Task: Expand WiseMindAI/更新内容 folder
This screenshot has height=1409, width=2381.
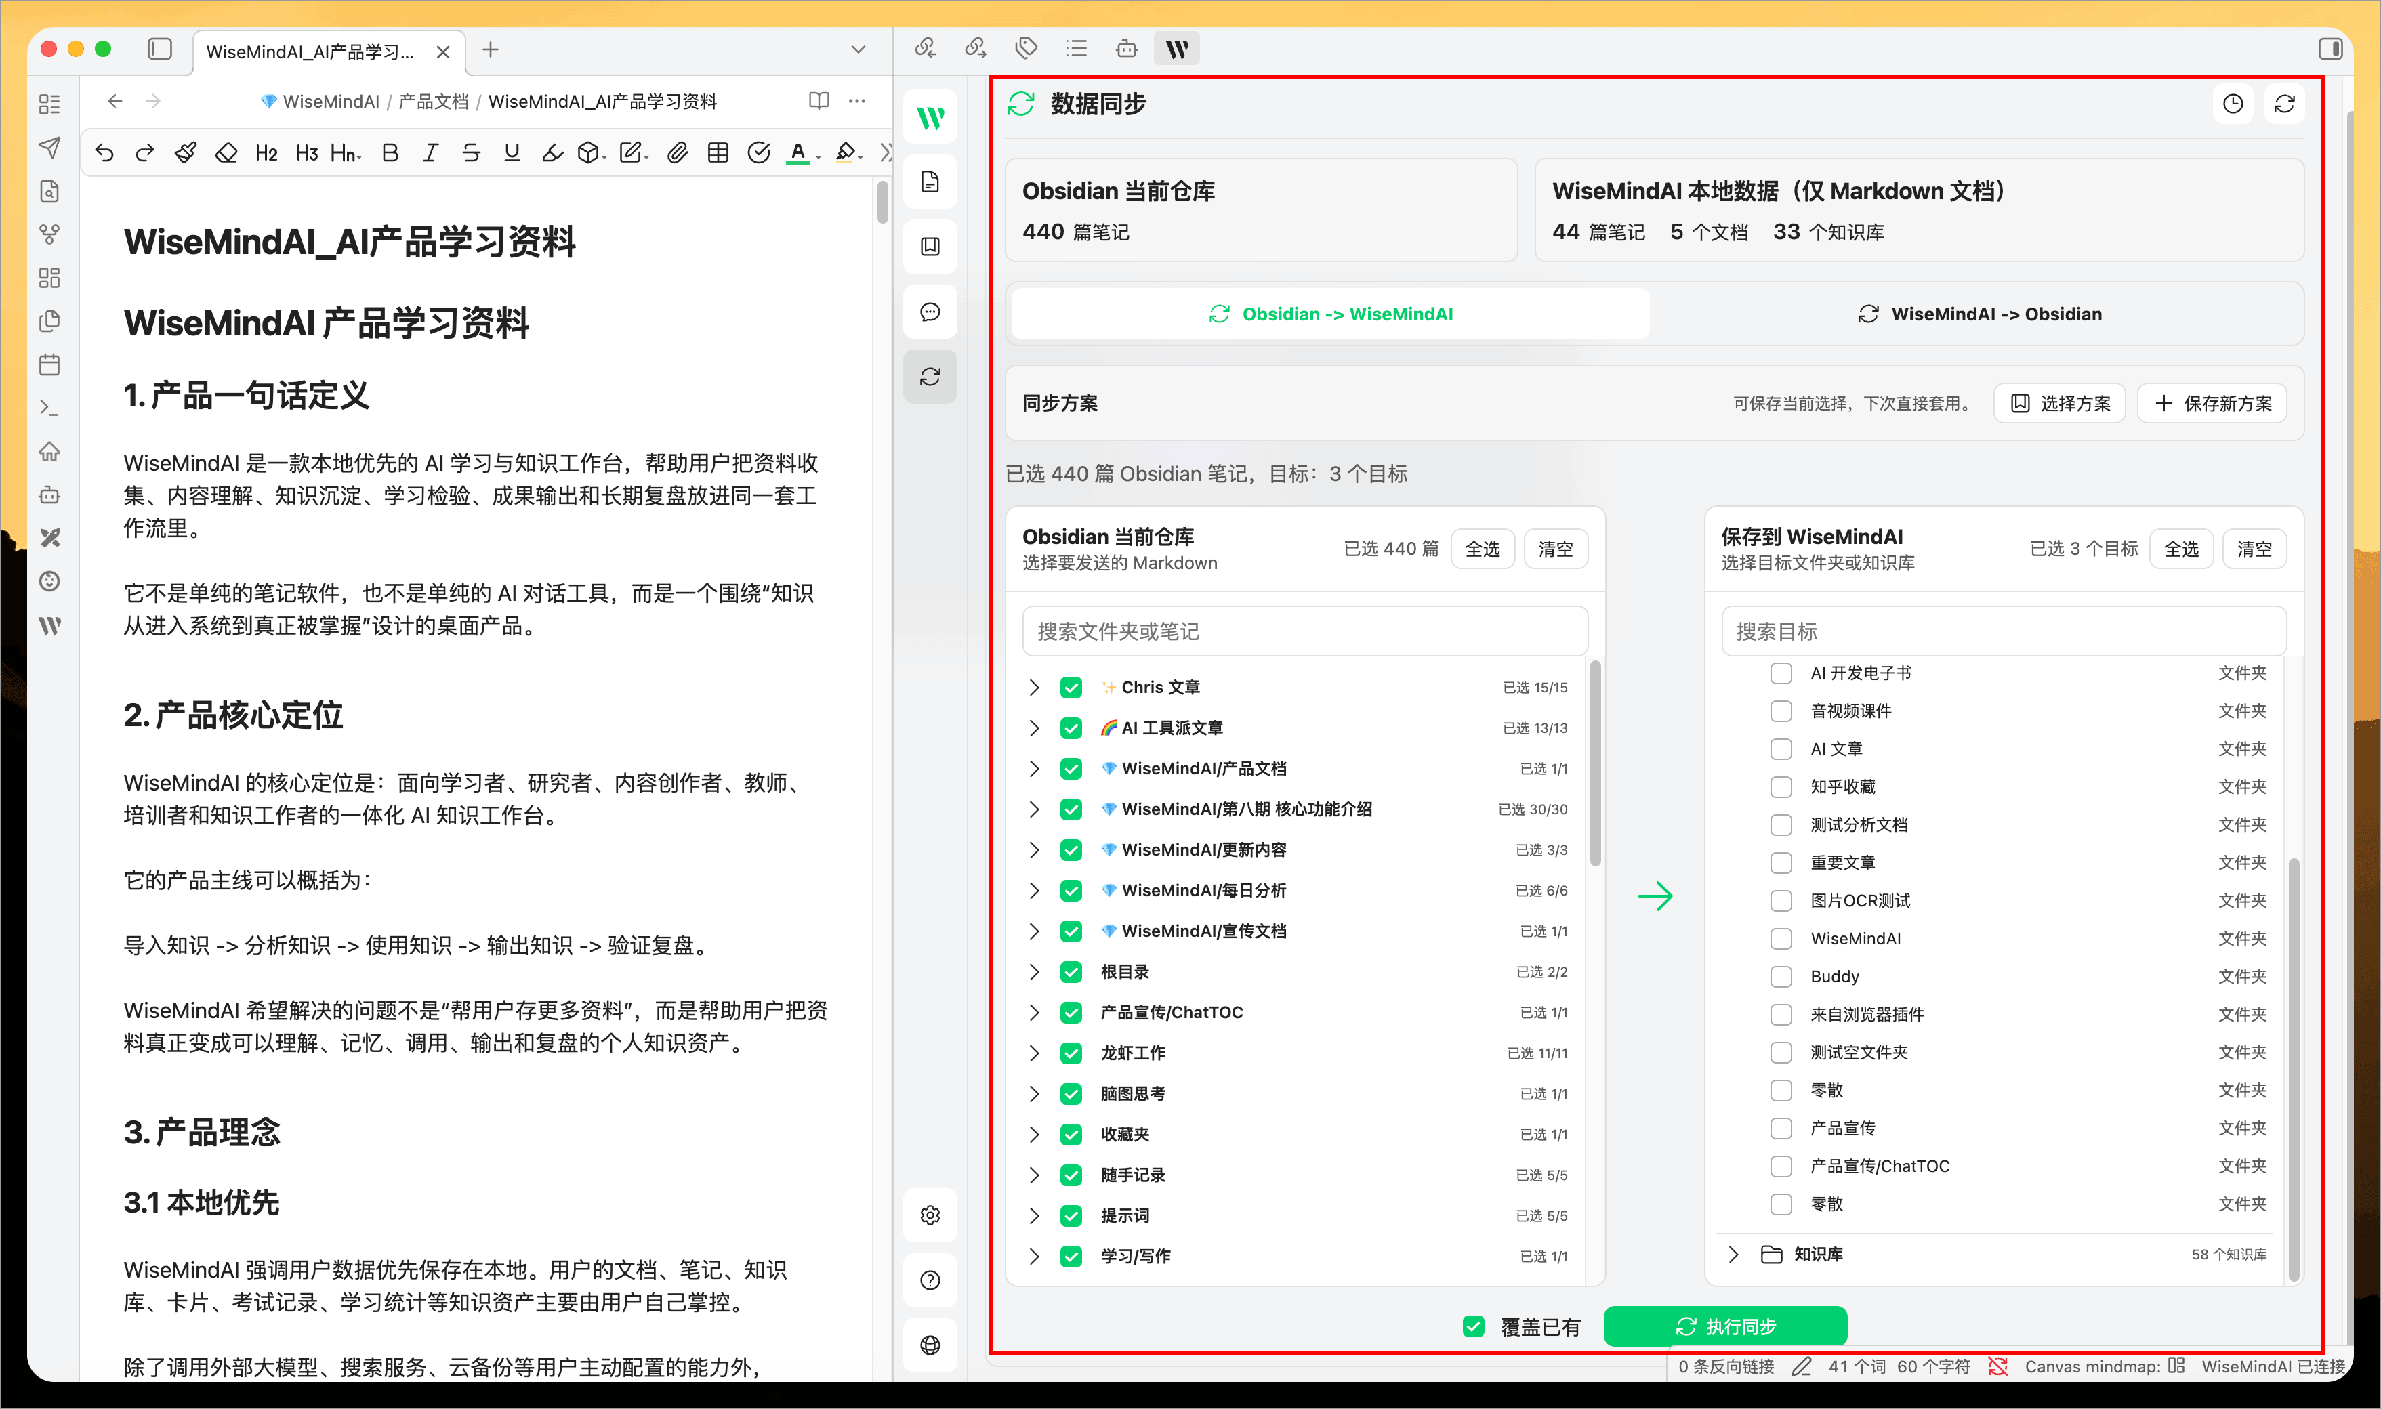Action: 1034,851
